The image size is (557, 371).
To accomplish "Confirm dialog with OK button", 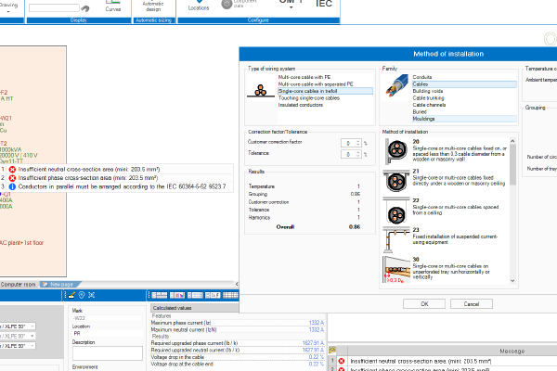I will [x=425, y=303].
